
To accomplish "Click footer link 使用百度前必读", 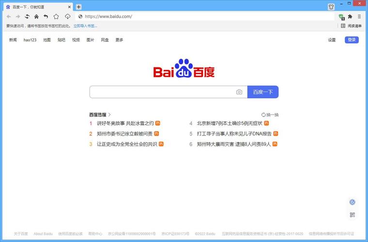I will point(70,234).
